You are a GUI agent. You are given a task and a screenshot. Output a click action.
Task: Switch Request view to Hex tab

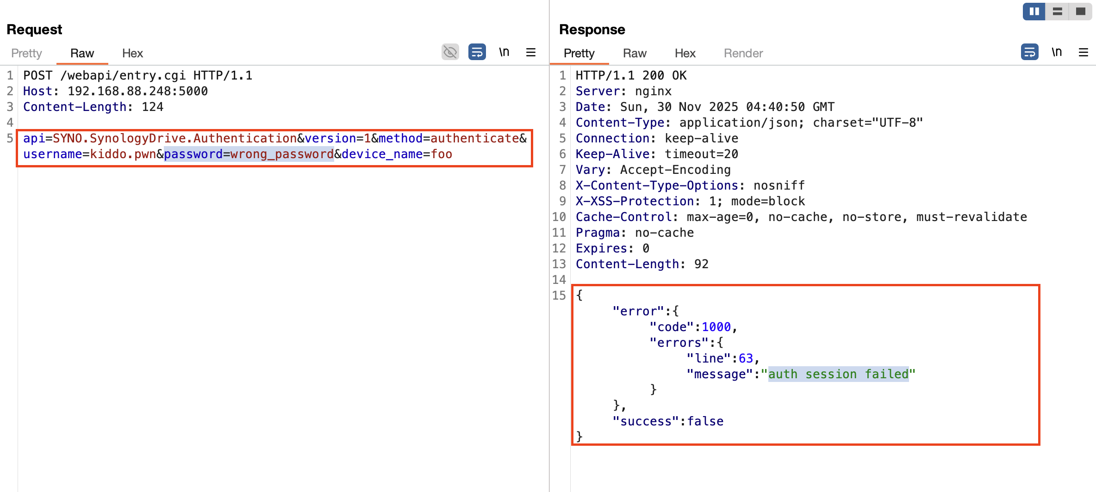tap(132, 53)
